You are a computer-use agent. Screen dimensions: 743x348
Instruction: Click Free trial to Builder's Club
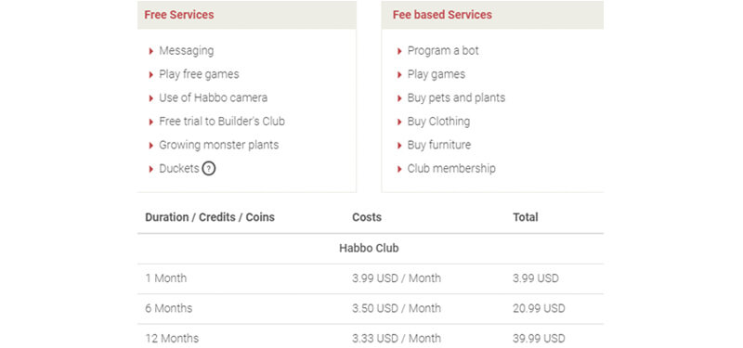point(222,122)
